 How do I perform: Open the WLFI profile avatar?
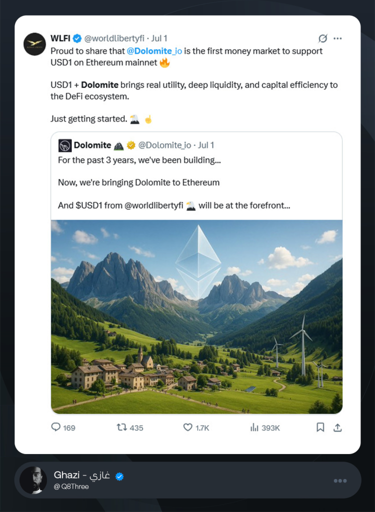[x=35, y=44]
